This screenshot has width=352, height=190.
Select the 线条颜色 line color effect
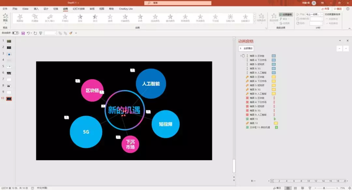(155, 18)
